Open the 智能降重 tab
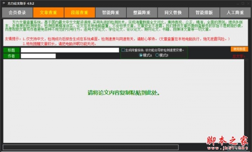The image size is (252, 152). click(111, 13)
